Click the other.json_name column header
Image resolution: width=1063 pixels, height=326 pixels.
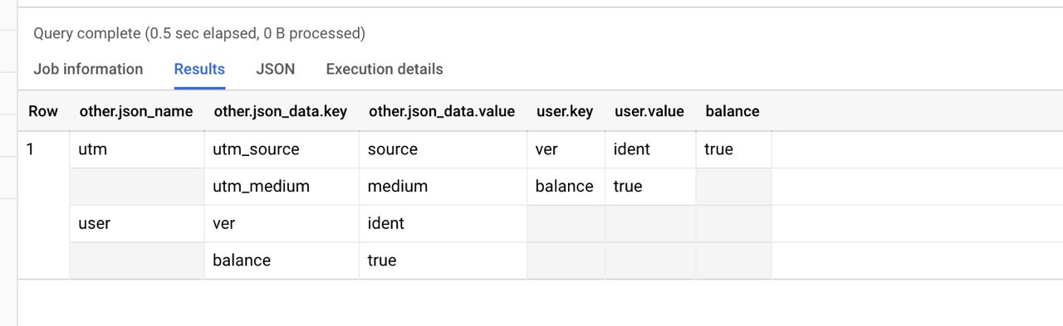pos(136,111)
